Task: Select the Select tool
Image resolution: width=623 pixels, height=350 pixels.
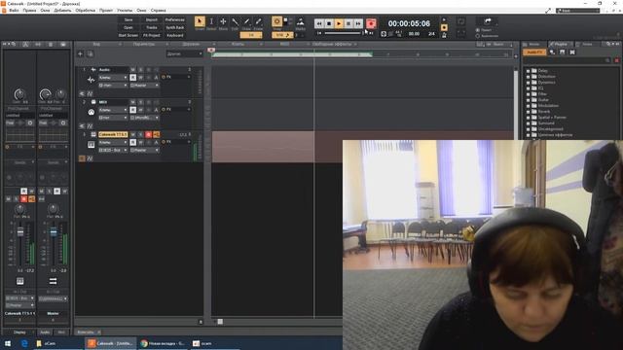Action: click(211, 21)
